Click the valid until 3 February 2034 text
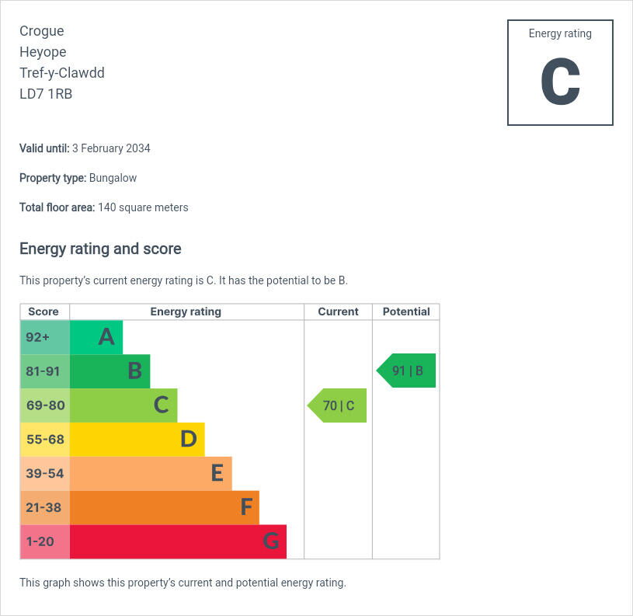 (85, 148)
